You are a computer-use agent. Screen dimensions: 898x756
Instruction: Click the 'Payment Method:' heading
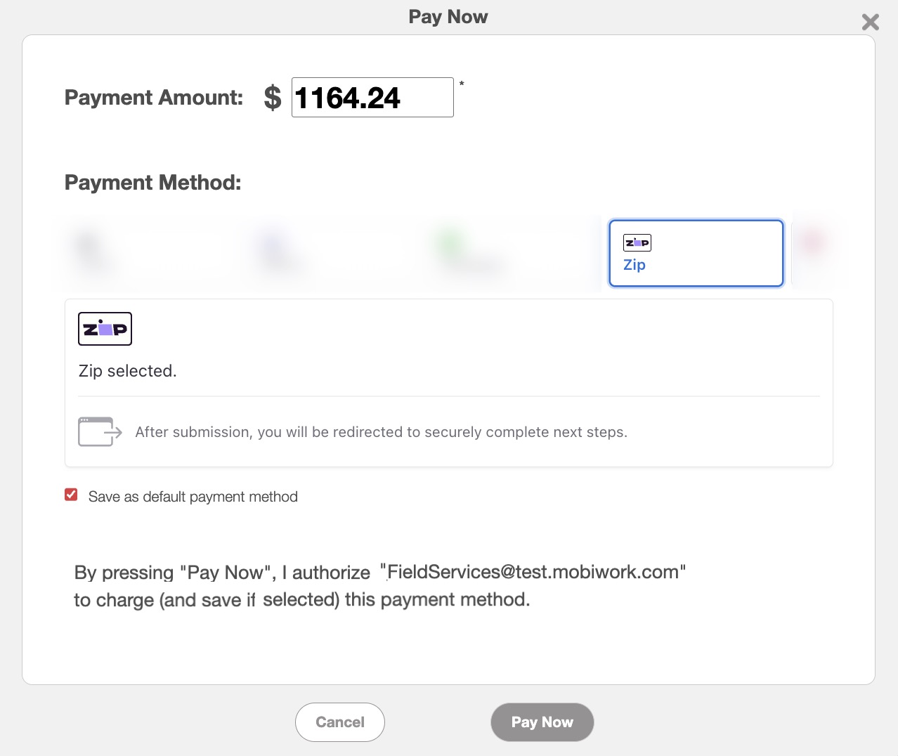(152, 183)
